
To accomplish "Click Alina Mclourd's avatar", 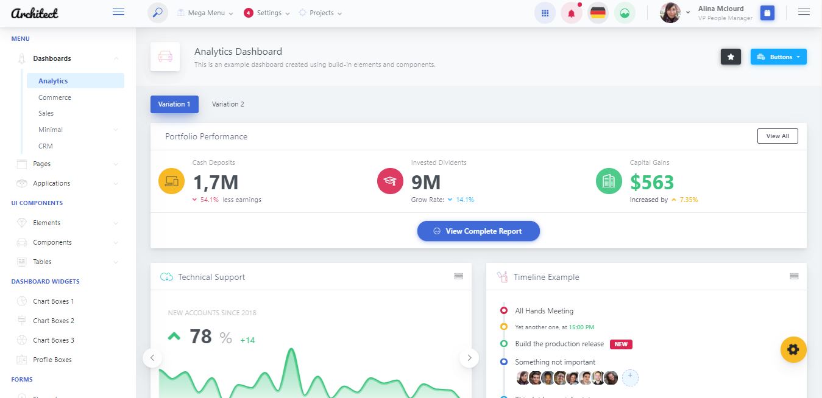I will pos(670,13).
